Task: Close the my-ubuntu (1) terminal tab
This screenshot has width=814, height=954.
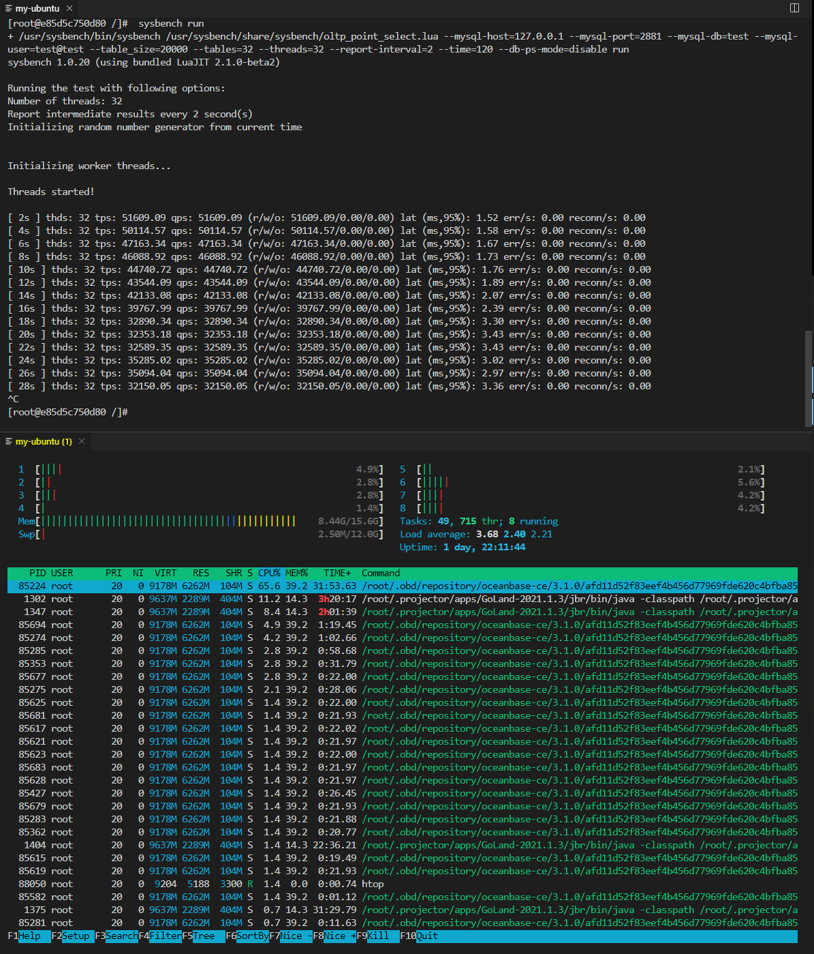Action: 81,441
